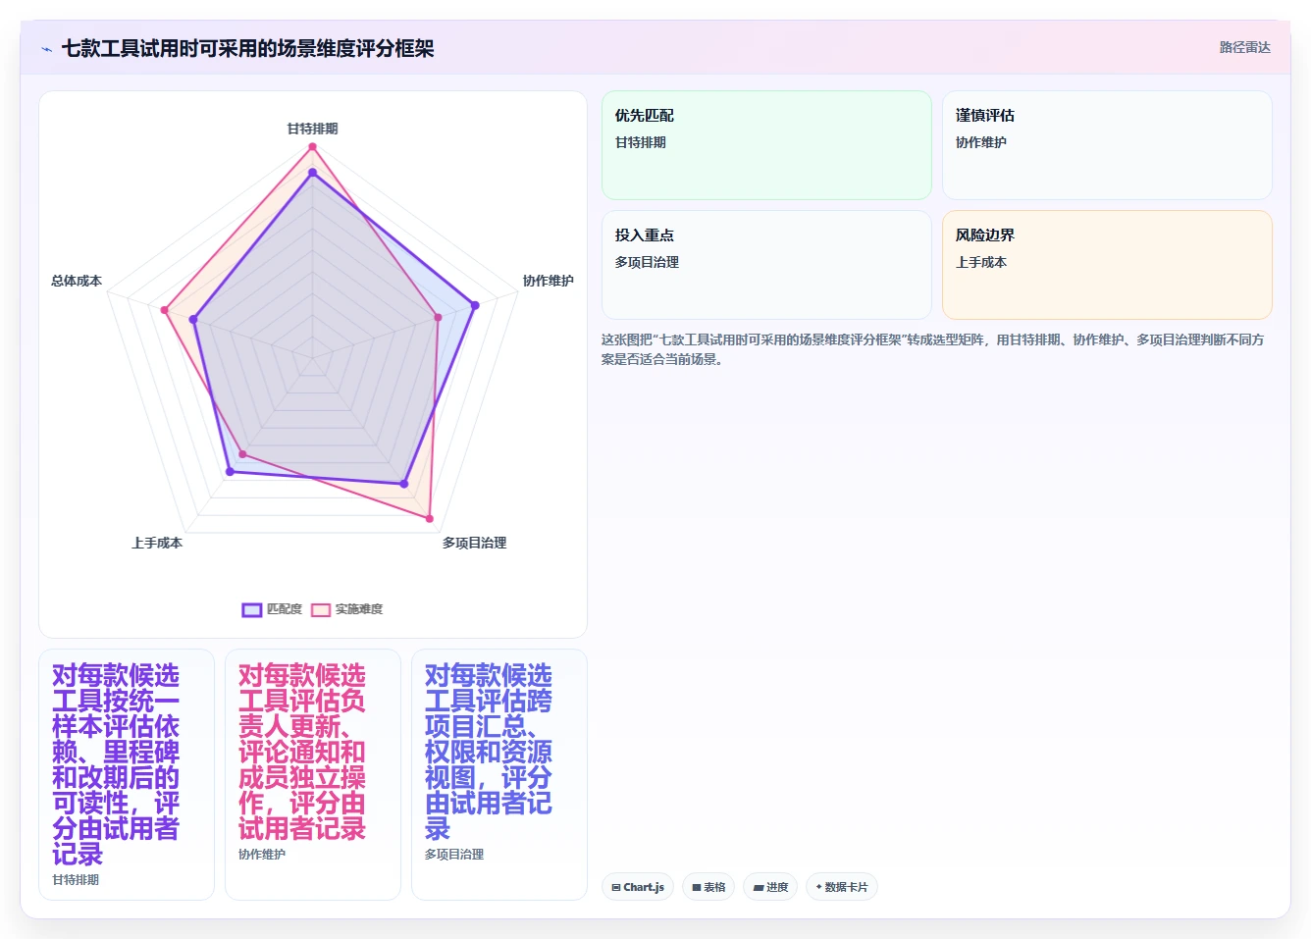The height and width of the screenshot is (939, 1311).
Task: Click the 表格 tag chip
Action: (708, 887)
